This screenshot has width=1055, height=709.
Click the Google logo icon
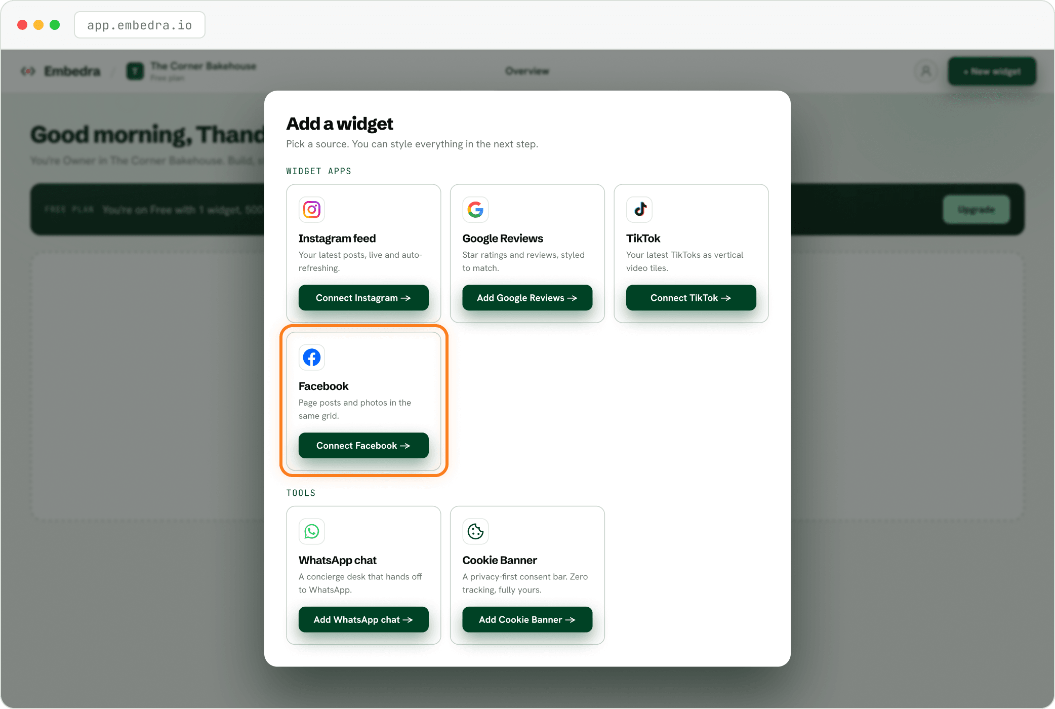[475, 210]
